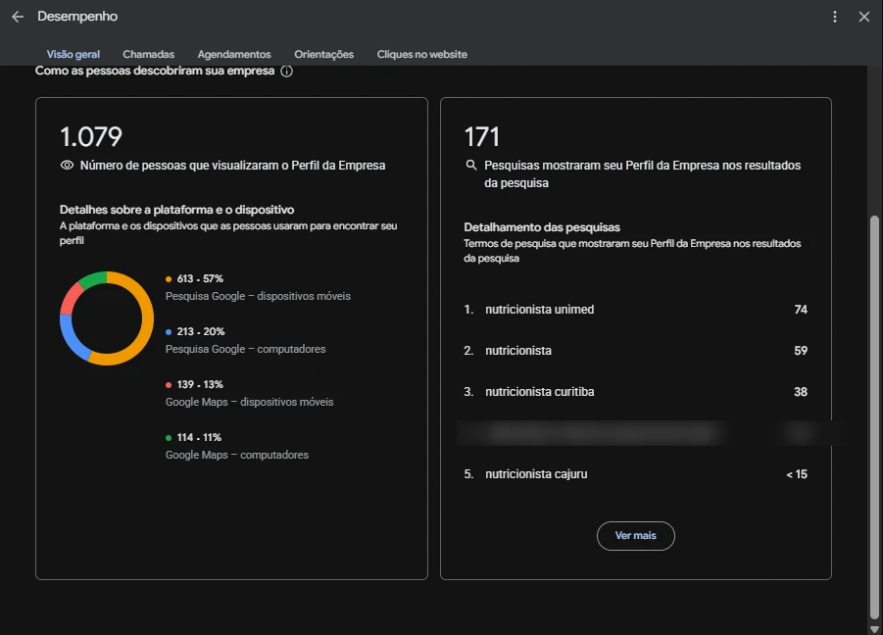883x635 pixels.
Task: Click the red legend dot for 139 - 13%
Action: [x=169, y=385]
